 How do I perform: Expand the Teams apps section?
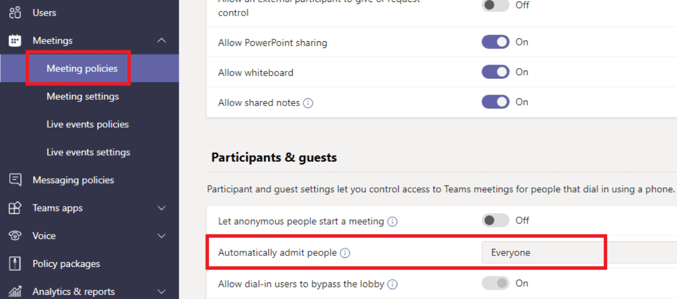click(x=161, y=208)
